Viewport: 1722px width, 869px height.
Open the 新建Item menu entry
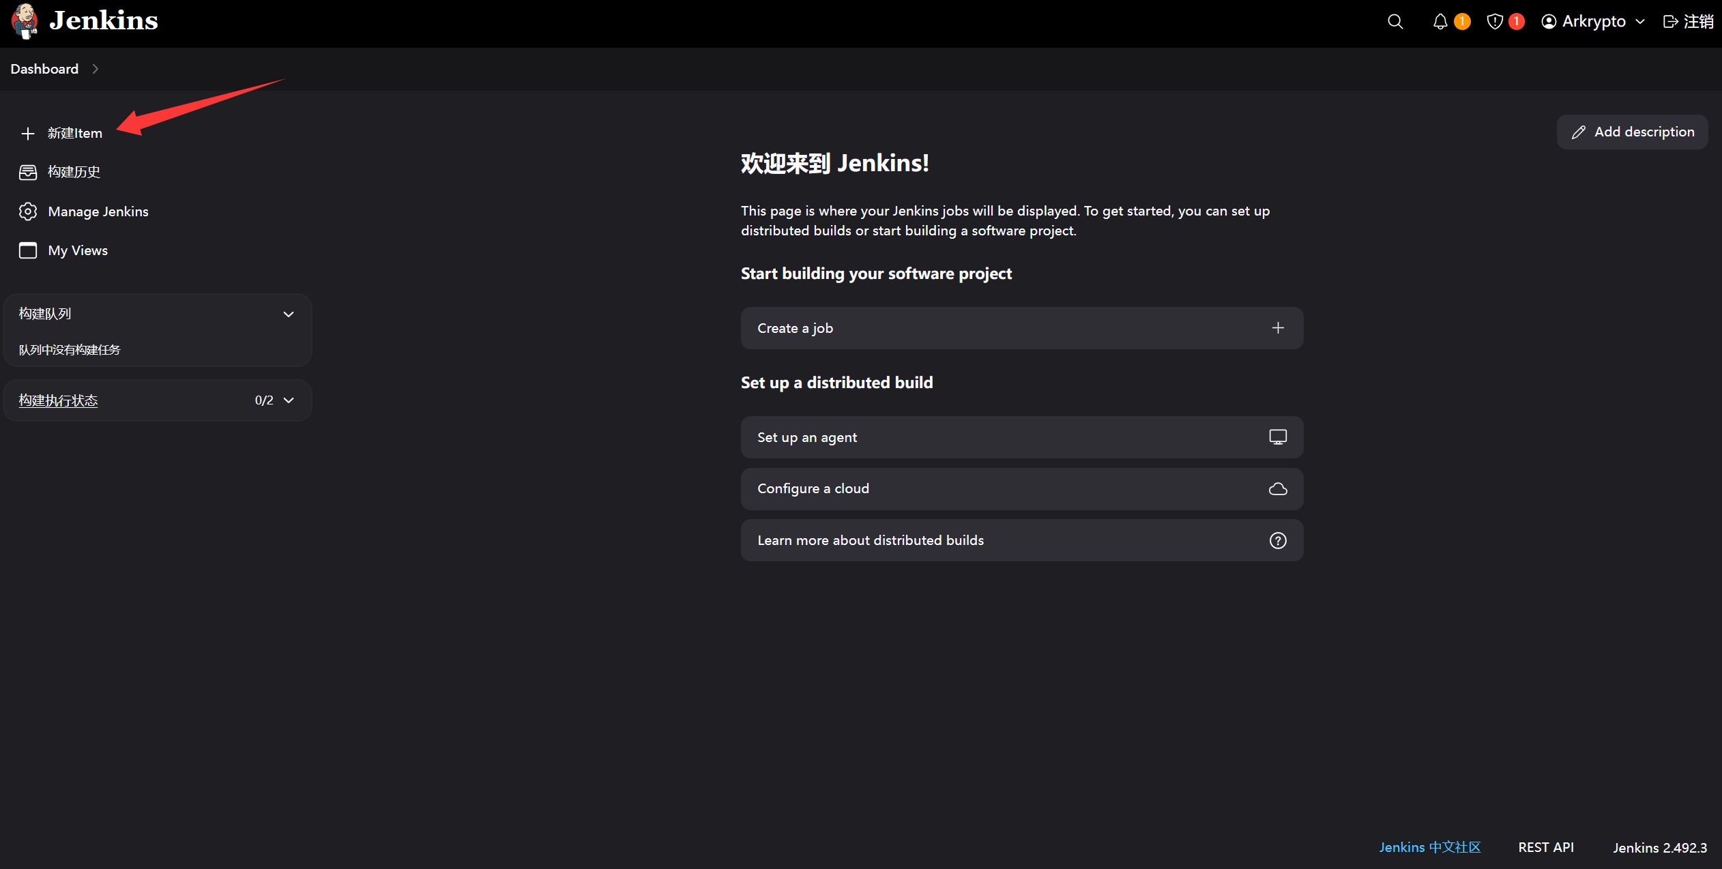75,134
